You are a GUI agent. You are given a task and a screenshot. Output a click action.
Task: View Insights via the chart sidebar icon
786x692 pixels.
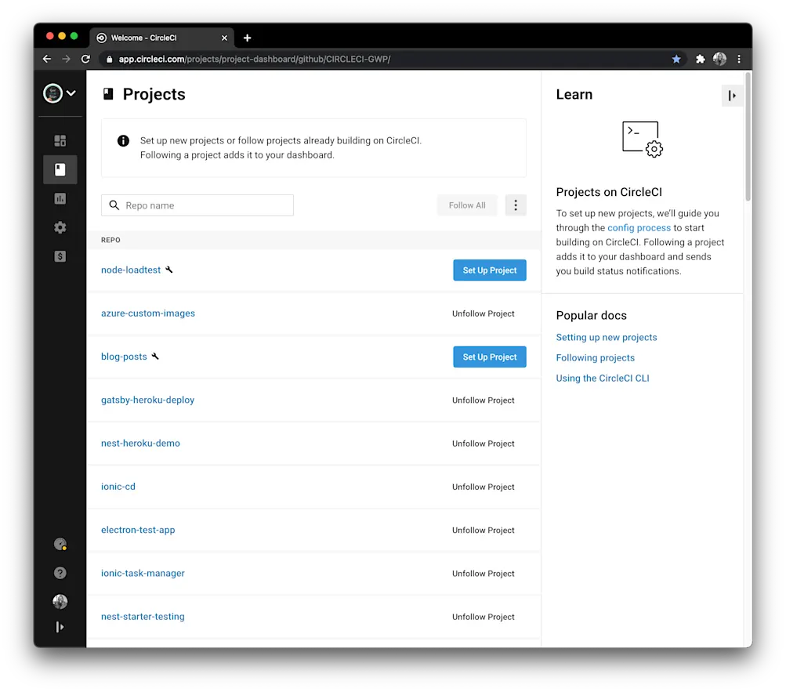60,198
